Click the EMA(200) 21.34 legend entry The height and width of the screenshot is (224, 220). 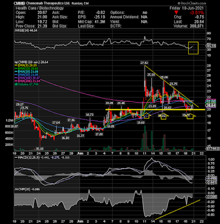(x=27, y=81)
